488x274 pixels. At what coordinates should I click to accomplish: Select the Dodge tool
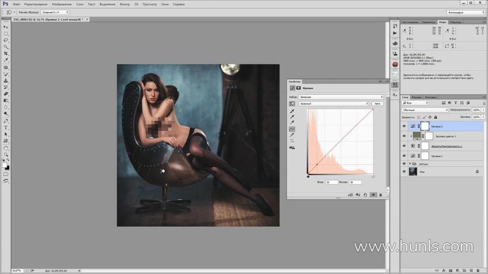click(x=6, y=114)
